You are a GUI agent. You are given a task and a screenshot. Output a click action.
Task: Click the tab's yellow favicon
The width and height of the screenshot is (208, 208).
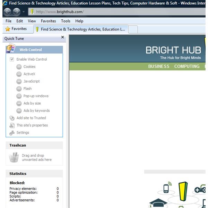click(37, 29)
